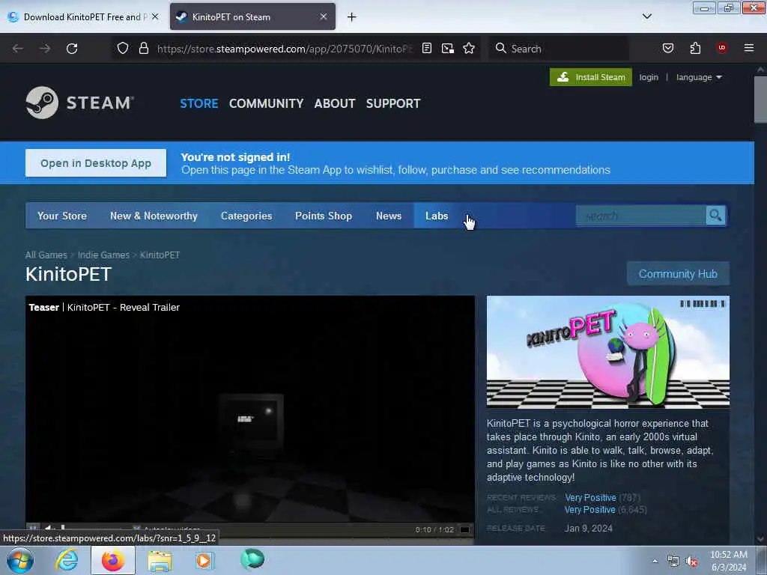Click Open in Desktop App button

click(96, 162)
